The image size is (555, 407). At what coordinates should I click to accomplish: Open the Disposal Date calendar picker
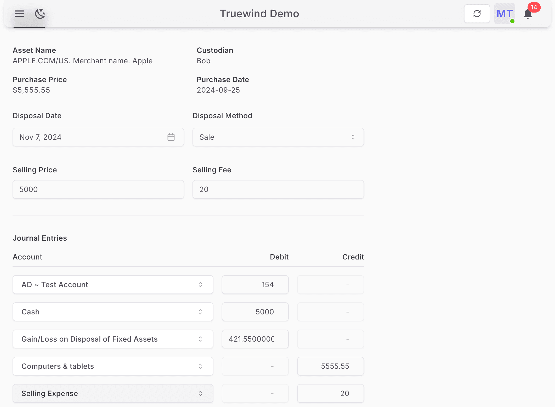(x=171, y=137)
